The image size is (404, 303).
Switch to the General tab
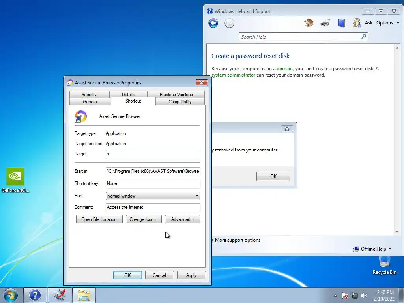pyautogui.click(x=90, y=102)
